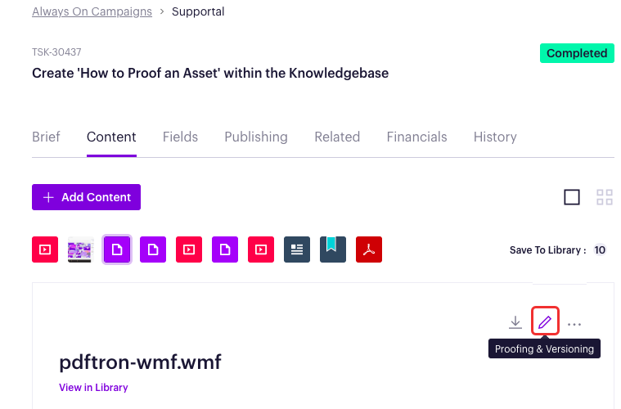Screen dimensions: 621x409
Task: Click the Add Content button
Action: coord(87,197)
